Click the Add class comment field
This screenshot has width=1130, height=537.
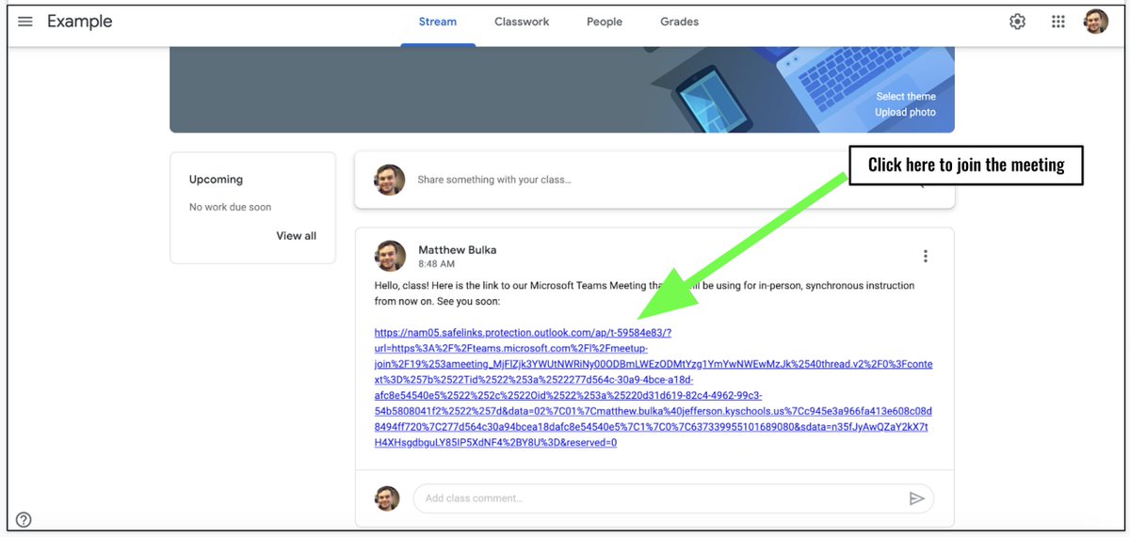(x=673, y=498)
